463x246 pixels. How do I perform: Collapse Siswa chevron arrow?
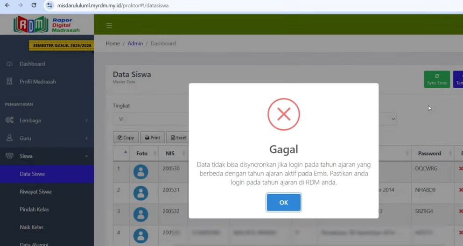[x=86, y=156]
